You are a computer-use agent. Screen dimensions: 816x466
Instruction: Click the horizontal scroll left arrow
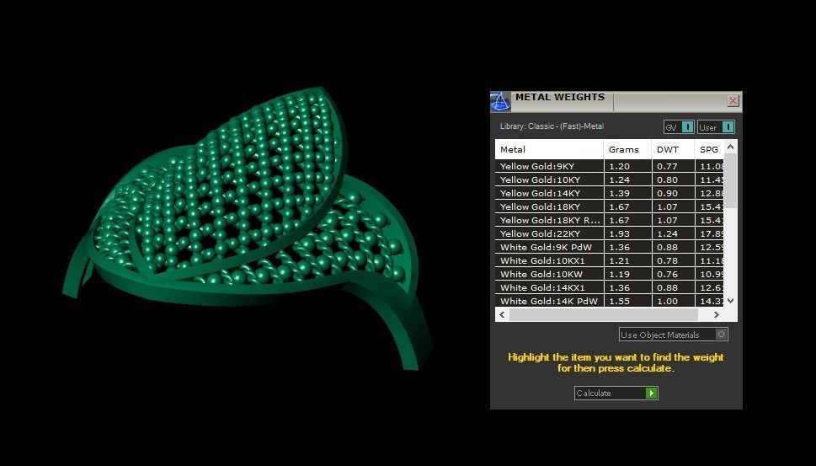tap(502, 314)
